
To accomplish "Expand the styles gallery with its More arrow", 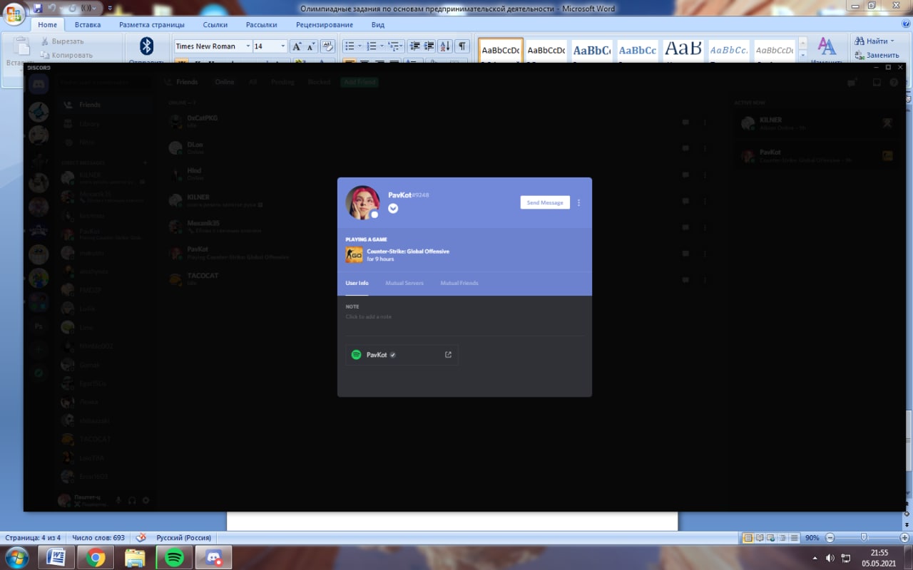I will (802, 55).
